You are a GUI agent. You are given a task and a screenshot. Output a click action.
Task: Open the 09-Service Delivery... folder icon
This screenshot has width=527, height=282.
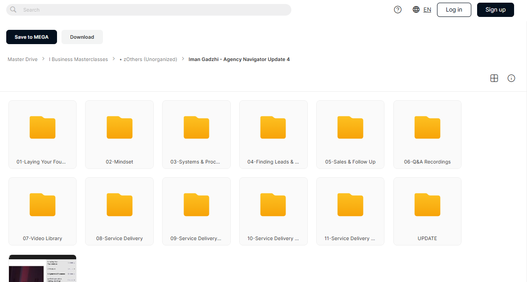point(196,204)
